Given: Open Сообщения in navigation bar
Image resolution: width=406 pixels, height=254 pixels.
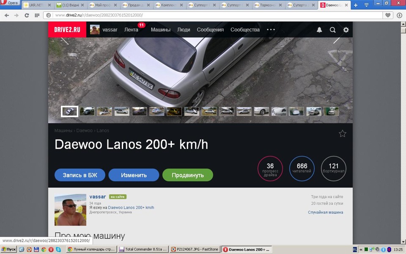Looking at the screenshot, I should pos(210,30).
